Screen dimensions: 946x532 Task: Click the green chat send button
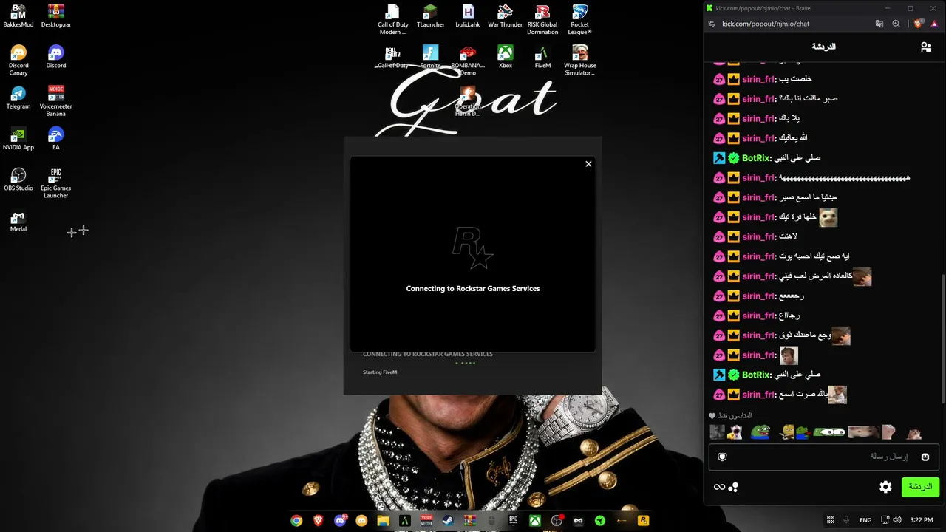point(920,487)
